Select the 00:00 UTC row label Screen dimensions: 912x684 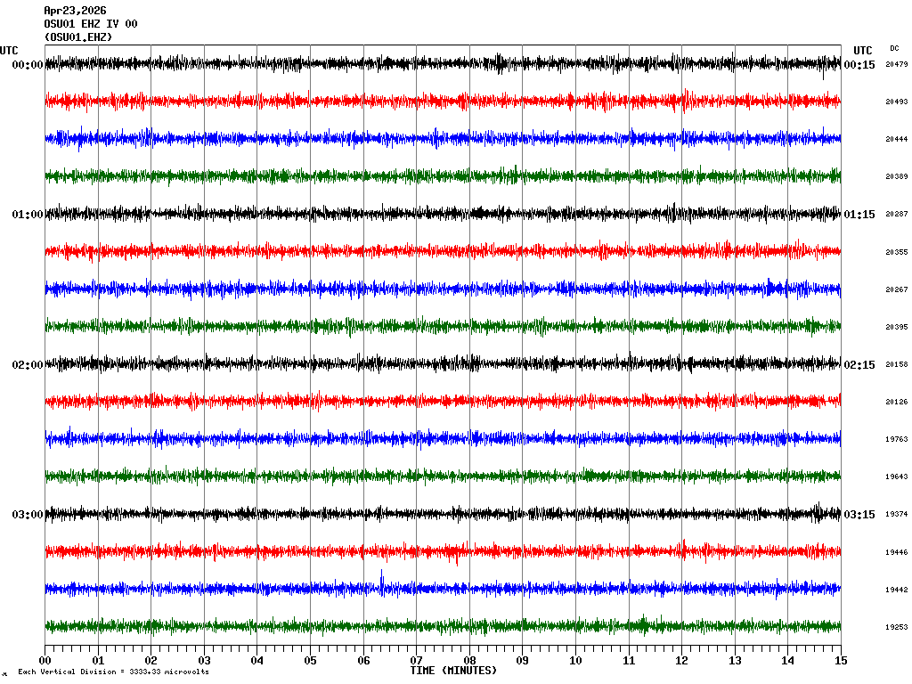[x=27, y=65]
